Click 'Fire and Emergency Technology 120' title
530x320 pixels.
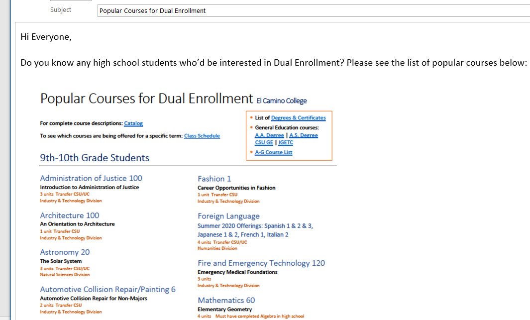(261, 263)
